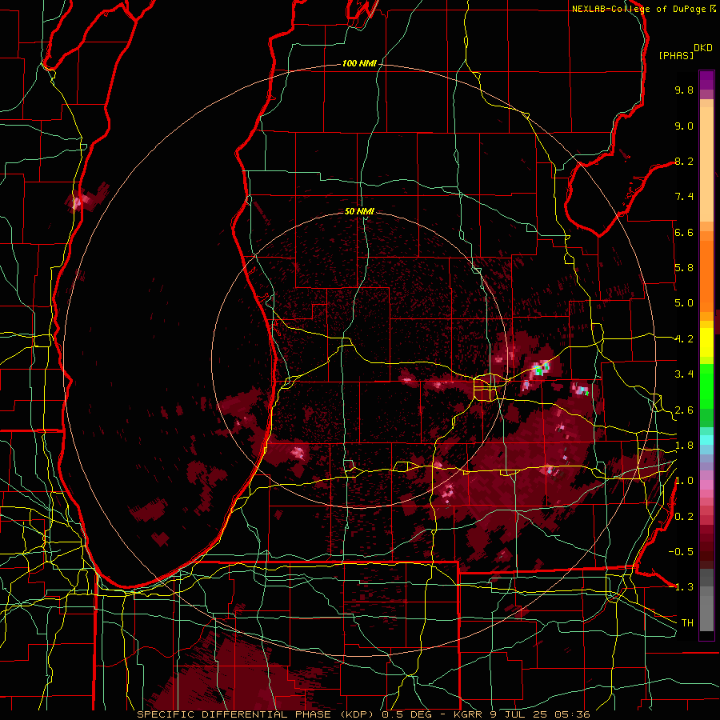Click the 5.0 scale value
Viewport: 720px width, 720px height.
[684, 303]
